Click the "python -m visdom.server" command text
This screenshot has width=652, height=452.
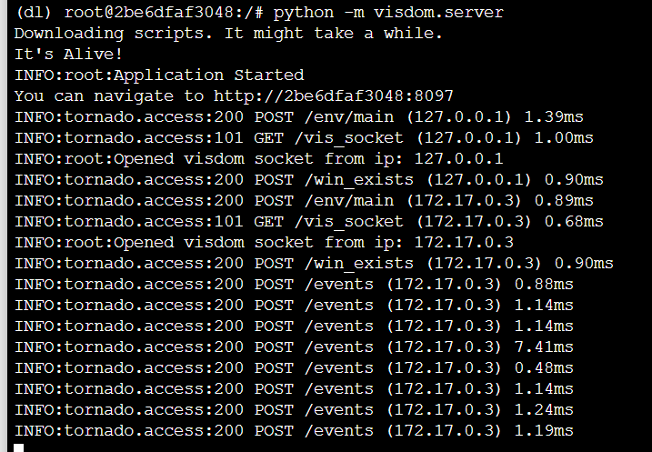tap(387, 12)
